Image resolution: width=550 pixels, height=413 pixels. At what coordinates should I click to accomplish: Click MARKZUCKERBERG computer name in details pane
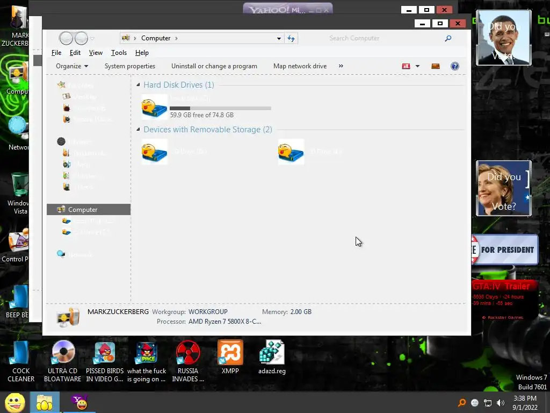(118, 311)
